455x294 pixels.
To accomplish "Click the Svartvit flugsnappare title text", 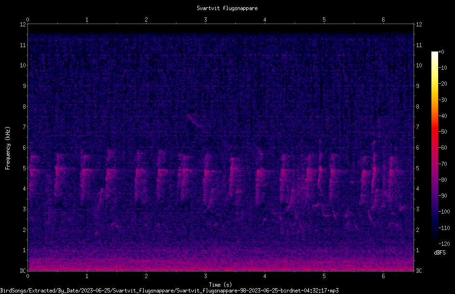I will [227, 8].
